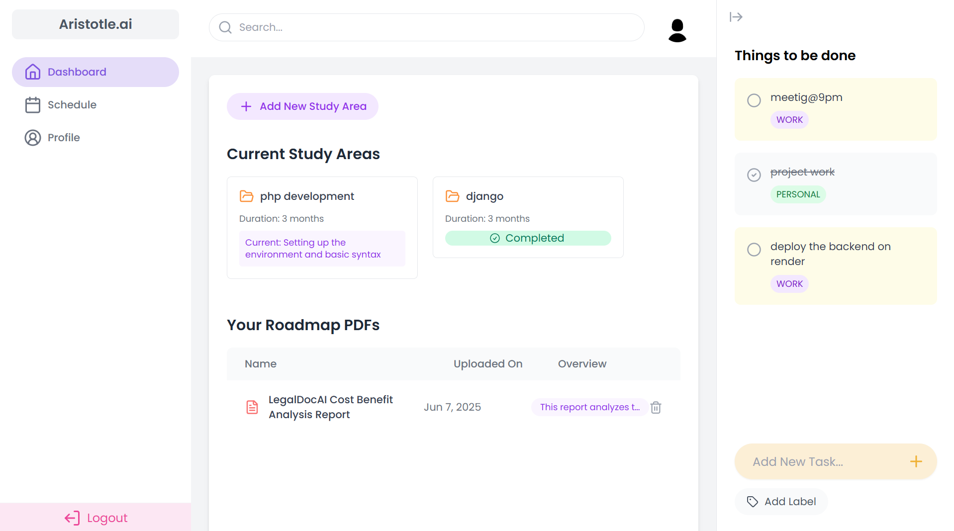954x531 pixels.
Task: Collapse the tasks side panel arrow
Action: tap(736, 17)
